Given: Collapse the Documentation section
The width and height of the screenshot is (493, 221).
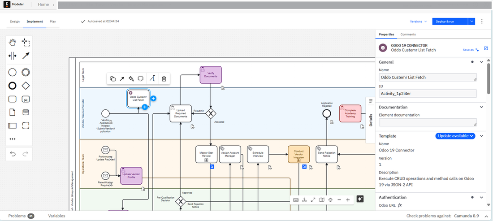Looking at the screenshot, I should (481, 107).
